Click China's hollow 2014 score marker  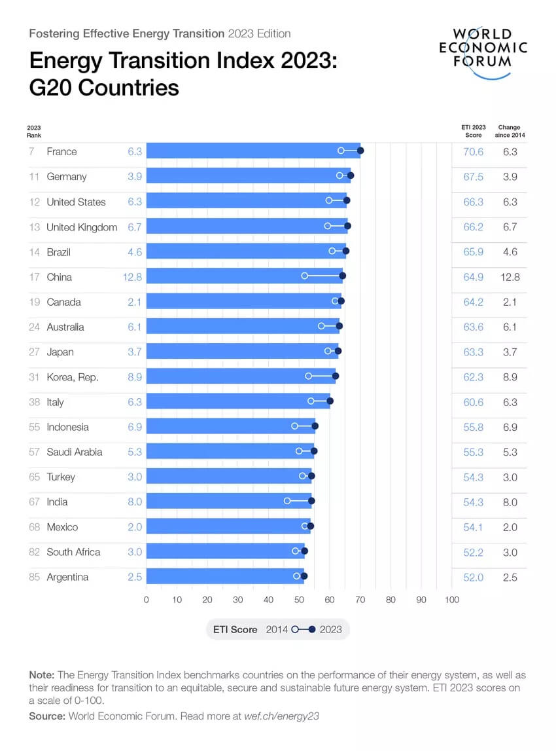[x=305, y=276]
